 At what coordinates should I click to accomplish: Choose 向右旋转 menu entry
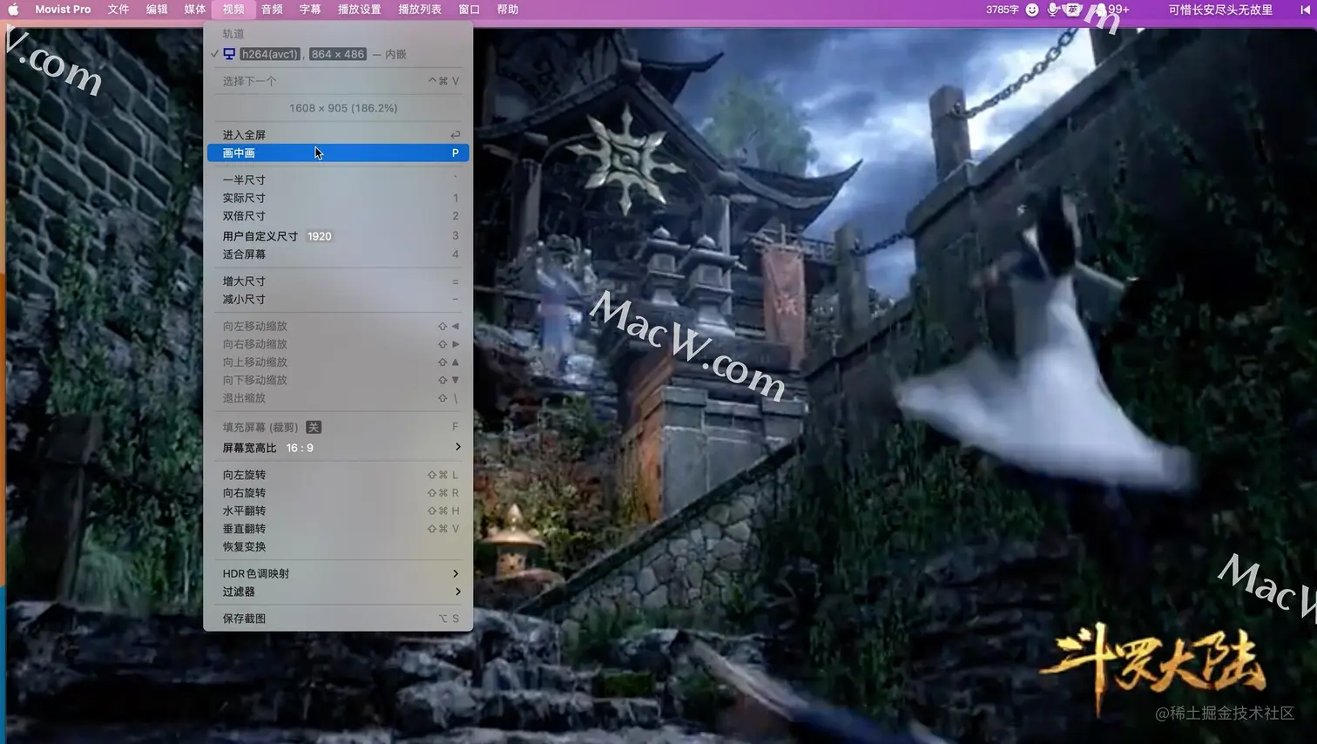(338, 493)
